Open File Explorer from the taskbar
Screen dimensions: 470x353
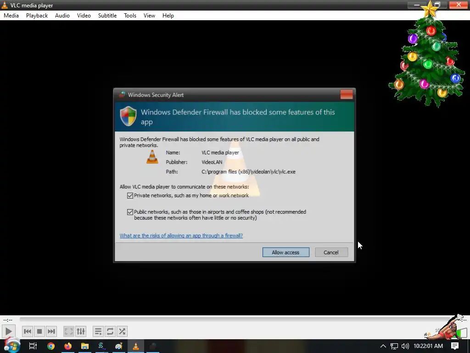tap(85, 346)
